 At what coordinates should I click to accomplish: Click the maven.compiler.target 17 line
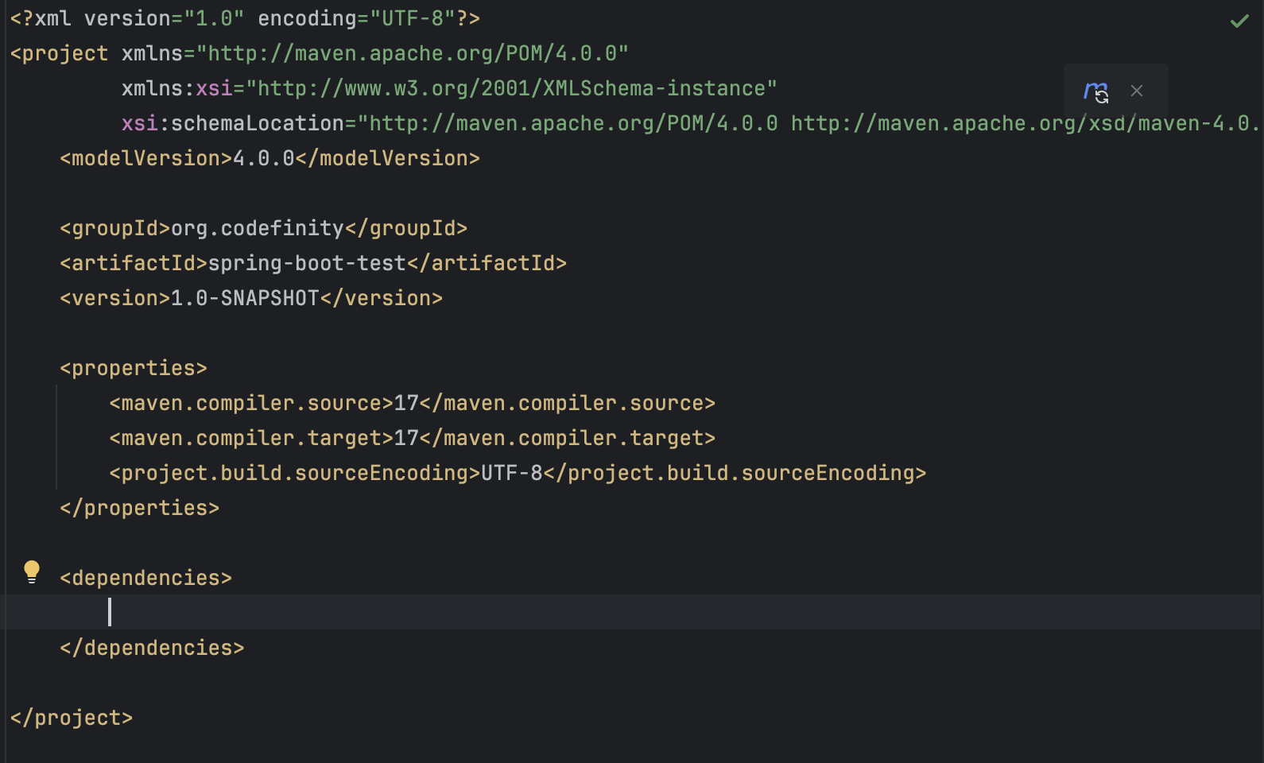413,438
